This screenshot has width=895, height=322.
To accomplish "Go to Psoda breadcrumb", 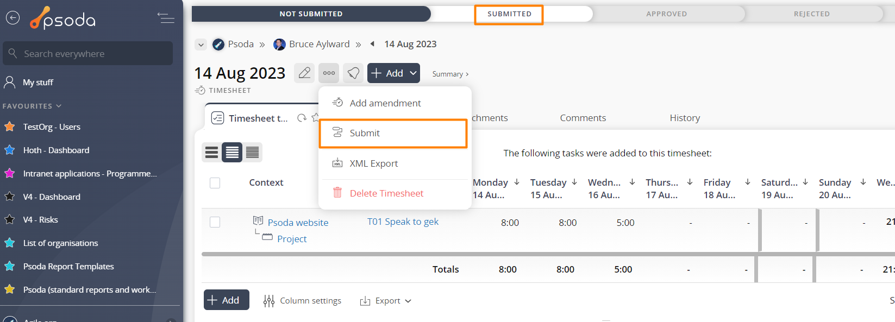I will point(241,44).
